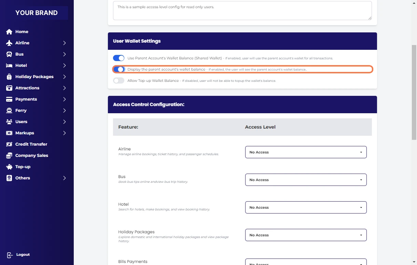Go to Company Sales page
This screenshot has width=417, height=265.
click(x=31, y=156)
